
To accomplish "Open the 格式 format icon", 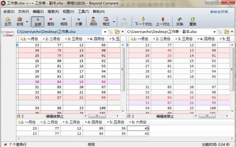I will coord(106,22).
